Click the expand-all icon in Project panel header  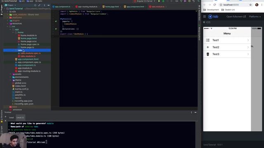[39, 5]
